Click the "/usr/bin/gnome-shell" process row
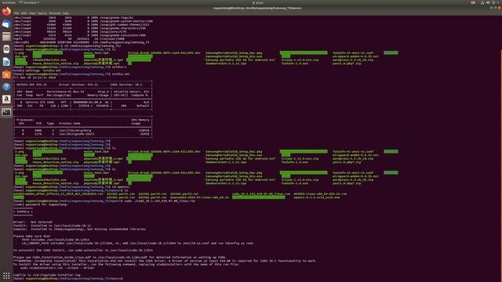This screenshot has width=502, height=282. coord(82,134)
